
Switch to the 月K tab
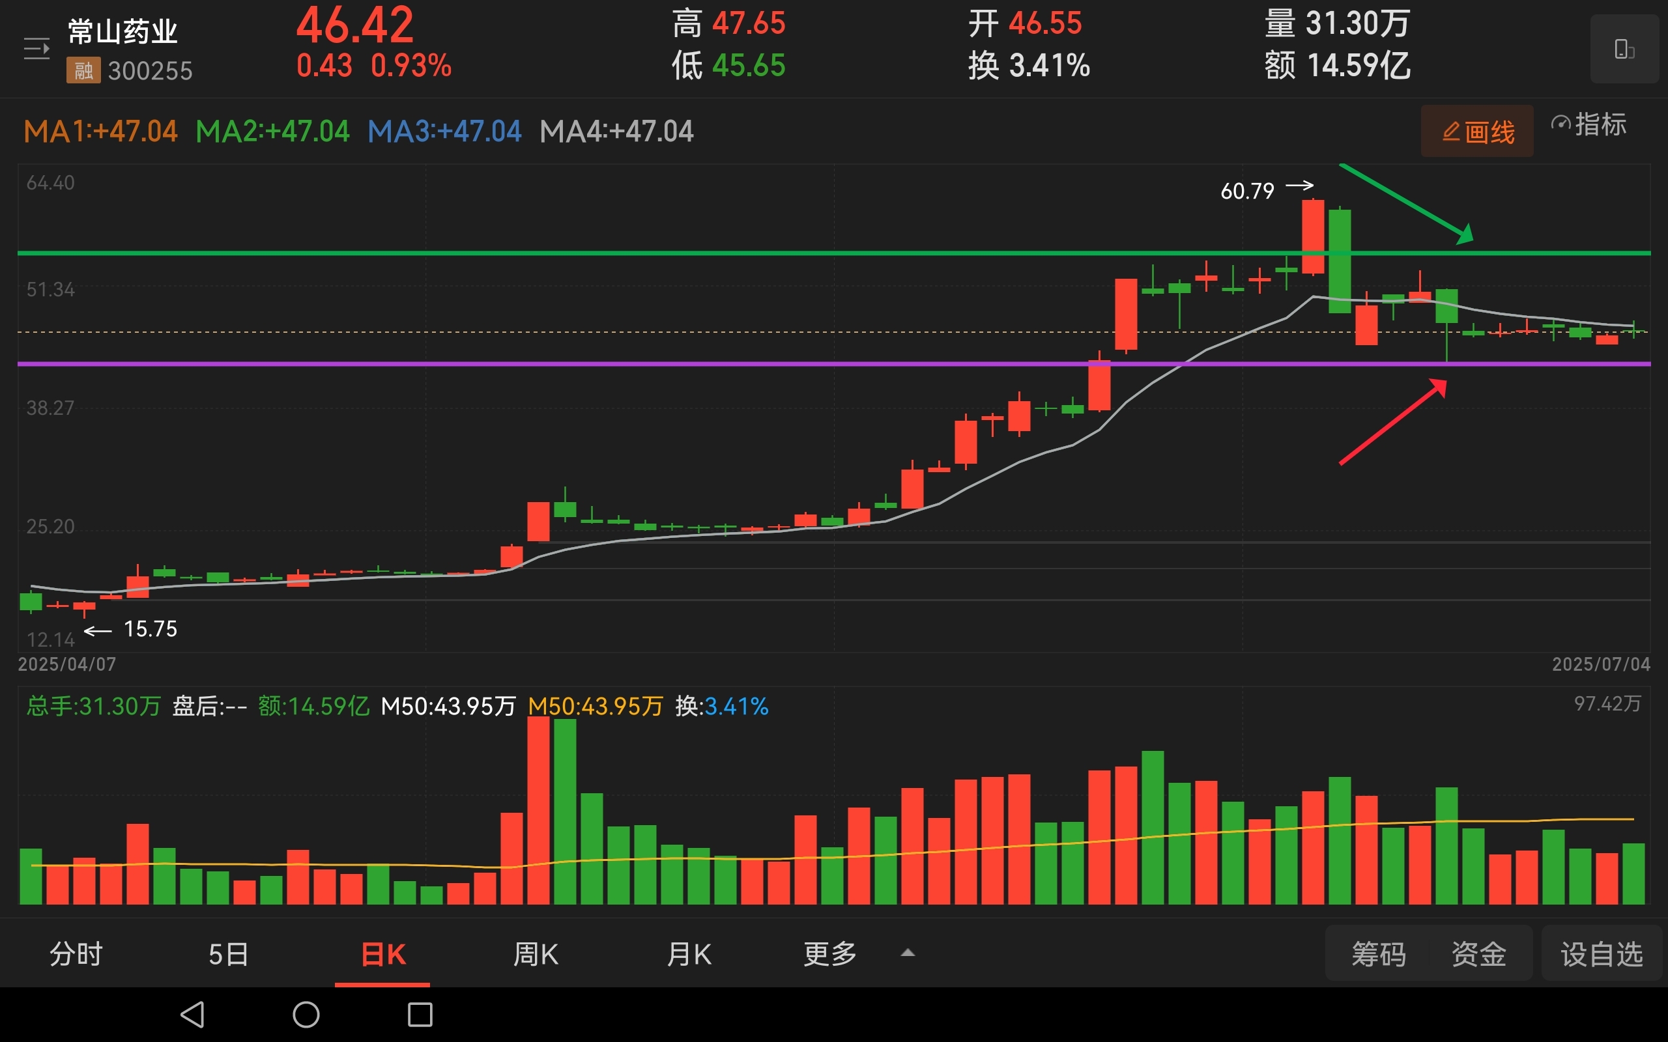[689, 955]
